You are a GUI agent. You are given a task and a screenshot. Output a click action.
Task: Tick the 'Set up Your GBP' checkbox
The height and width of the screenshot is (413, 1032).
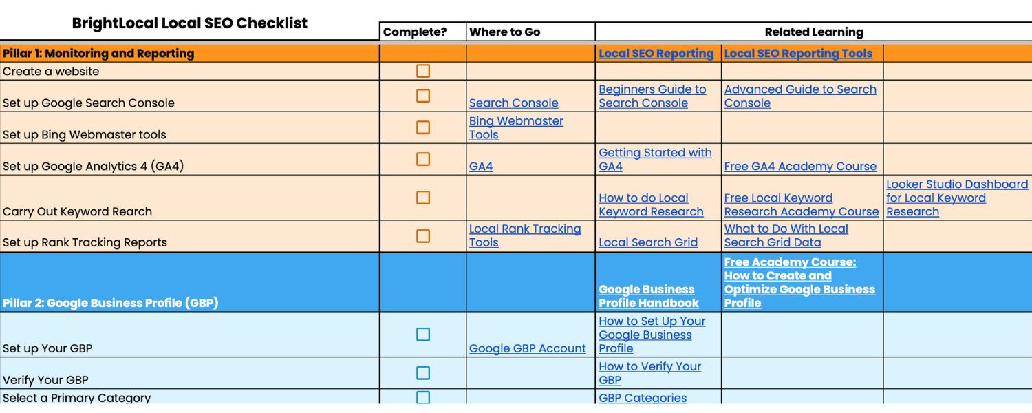422,334
